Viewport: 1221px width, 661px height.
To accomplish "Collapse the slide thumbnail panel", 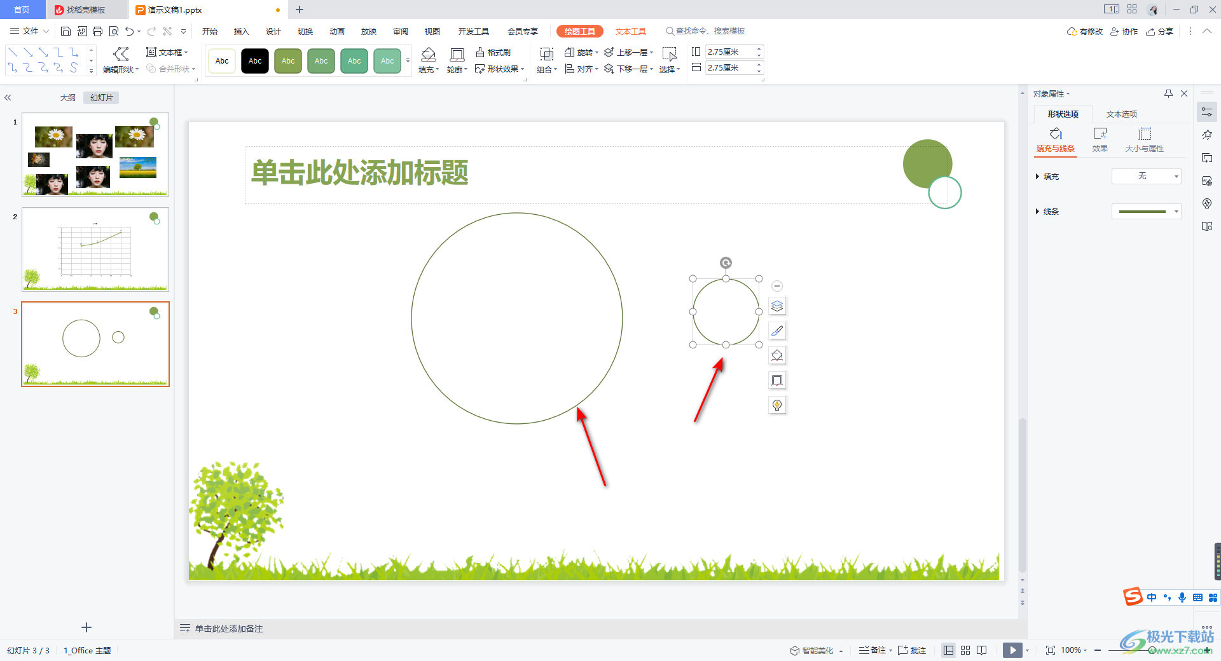I will (x=8, y=97).
